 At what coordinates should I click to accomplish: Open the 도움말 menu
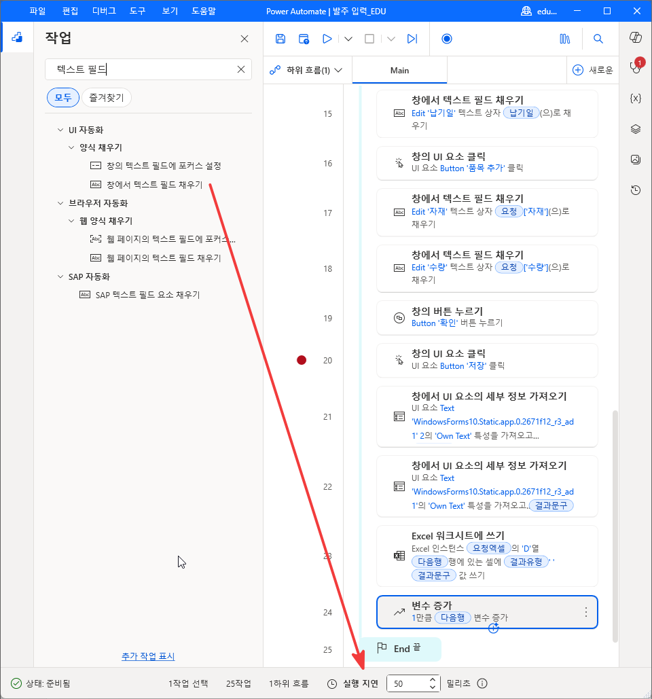203,11
